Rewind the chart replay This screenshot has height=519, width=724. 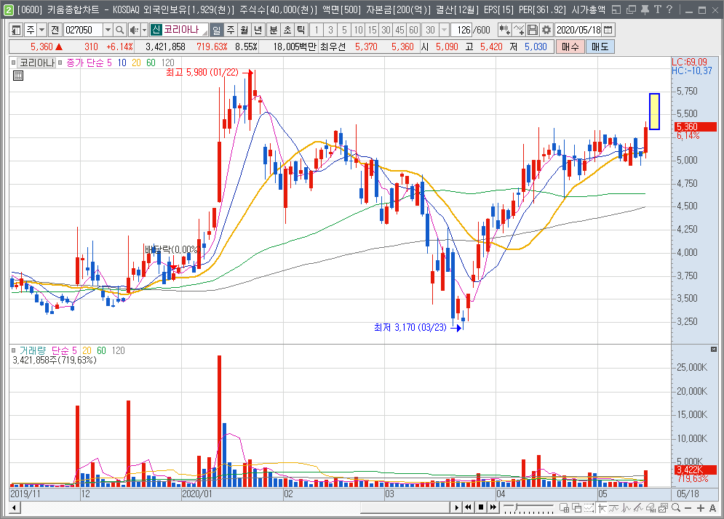468,507
